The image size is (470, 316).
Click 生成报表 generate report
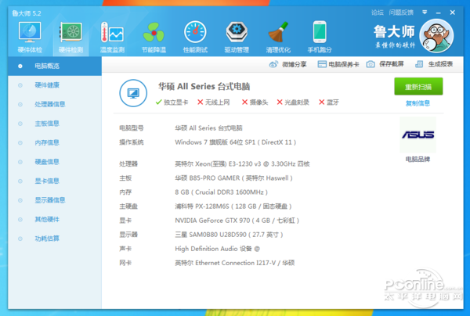pyautogui.click(x=434, y=64)
